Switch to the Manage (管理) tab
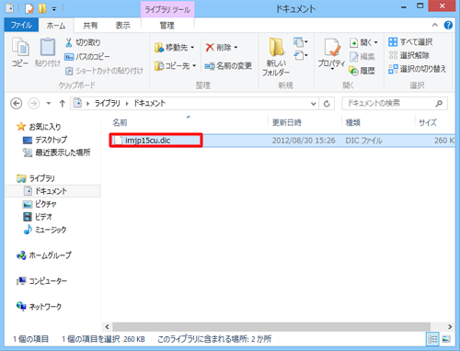Screen dimensions: 460x351 pyautogui.click(x=167, y=26)
